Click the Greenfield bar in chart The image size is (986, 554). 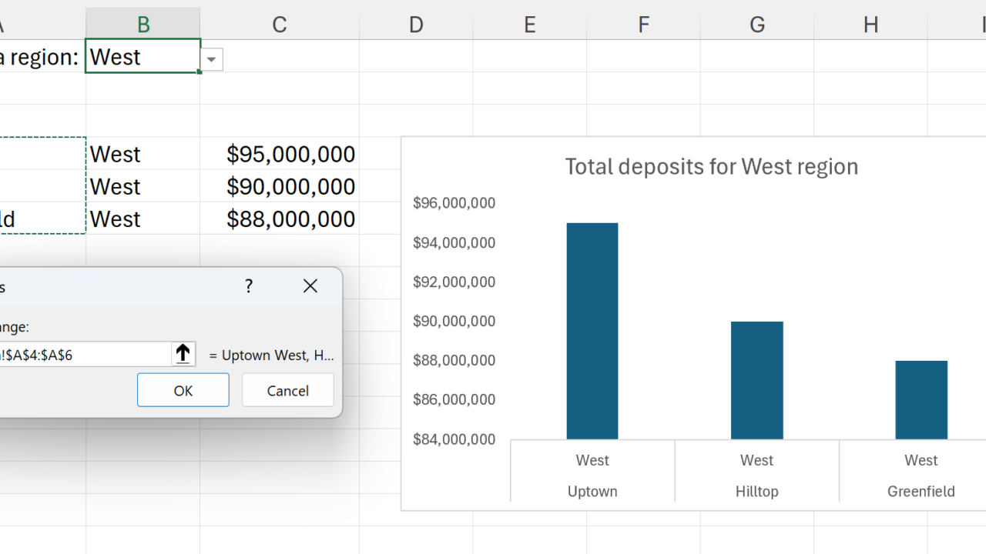click(921, 400)
